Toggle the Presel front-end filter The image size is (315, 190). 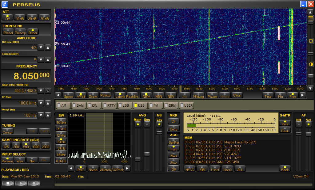[x=8, y=32]
